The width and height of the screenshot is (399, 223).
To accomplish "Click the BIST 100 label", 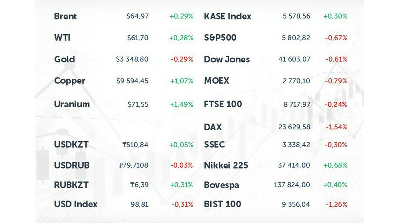I will pos(222,204).
